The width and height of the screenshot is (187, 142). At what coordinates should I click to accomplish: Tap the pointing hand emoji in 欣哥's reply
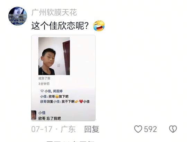point(77,101)
